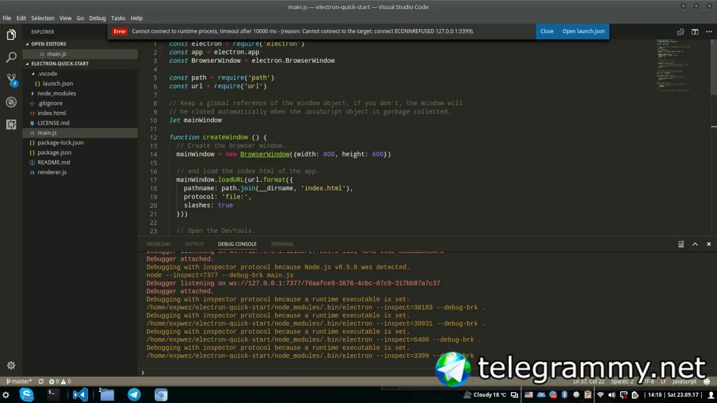Click the Manage gear icon in activity bar
This screenshot has width=717, height=403.
tap(11, 365)
